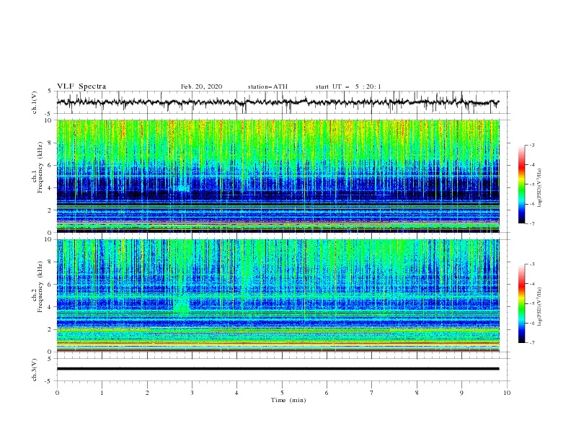571x441 pixels.
Task: Click the flat black ch.3 voltage trace
Action: (278, 369)
